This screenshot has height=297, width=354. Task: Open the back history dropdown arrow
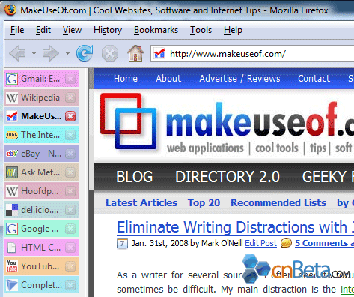(x=34, y=53)
